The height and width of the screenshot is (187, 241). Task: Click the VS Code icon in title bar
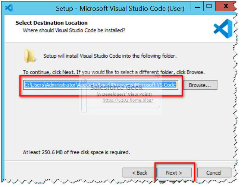(9, 7)
